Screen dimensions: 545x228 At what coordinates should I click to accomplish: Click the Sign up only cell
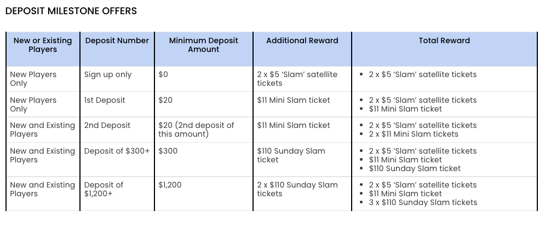108,74
